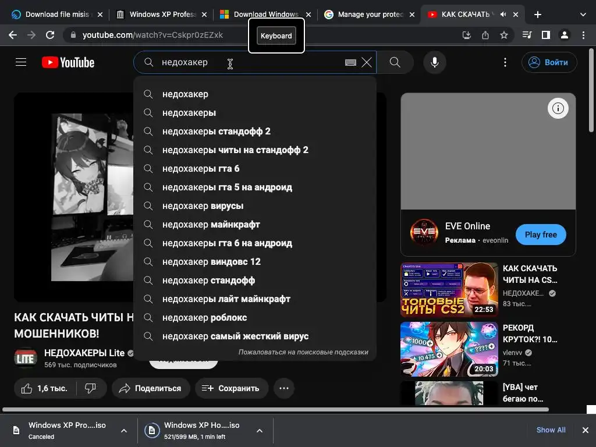The height and width of the screenshot is (447, 596).
Task: Switch to the Manage your protec tab
Action: (370, 15)
